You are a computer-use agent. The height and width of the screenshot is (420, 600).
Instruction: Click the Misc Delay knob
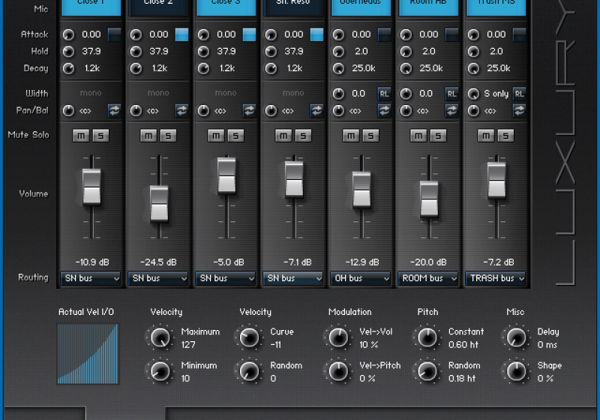coord(516,337)
